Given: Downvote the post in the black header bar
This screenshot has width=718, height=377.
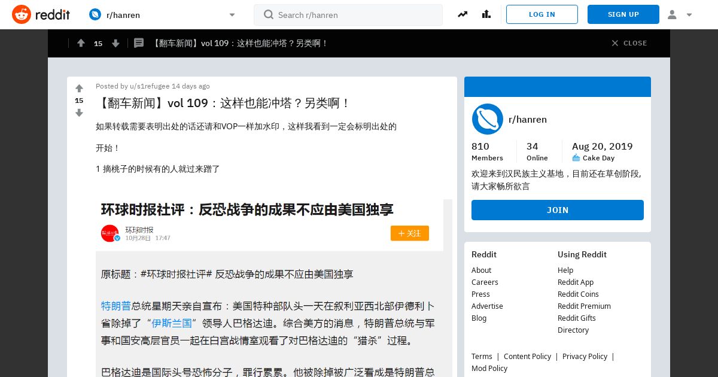Looking at the screenshot, I should click(115, 43).
